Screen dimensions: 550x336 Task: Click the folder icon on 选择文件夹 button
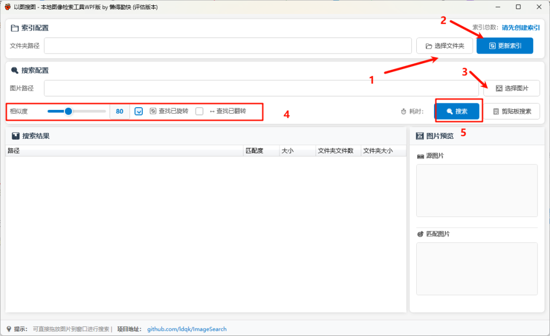[x=429, y=46]
